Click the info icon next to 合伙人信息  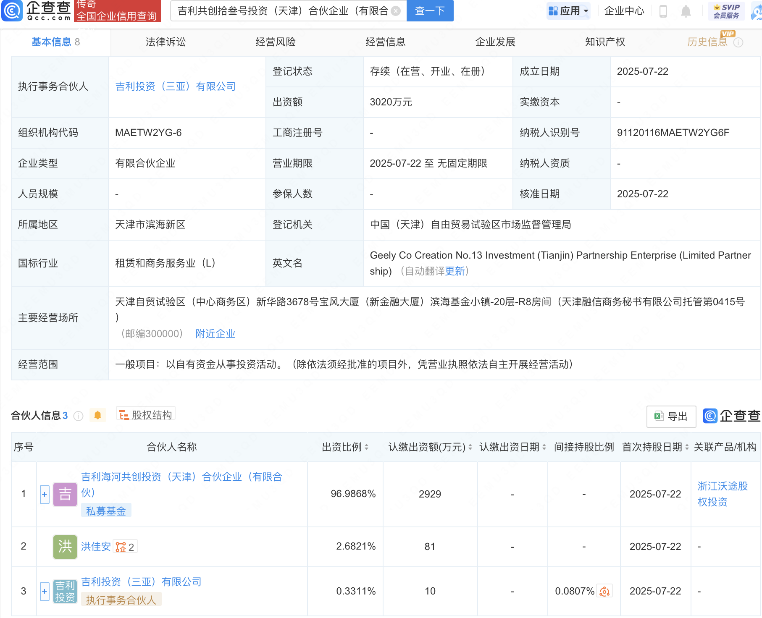point(78,416)
